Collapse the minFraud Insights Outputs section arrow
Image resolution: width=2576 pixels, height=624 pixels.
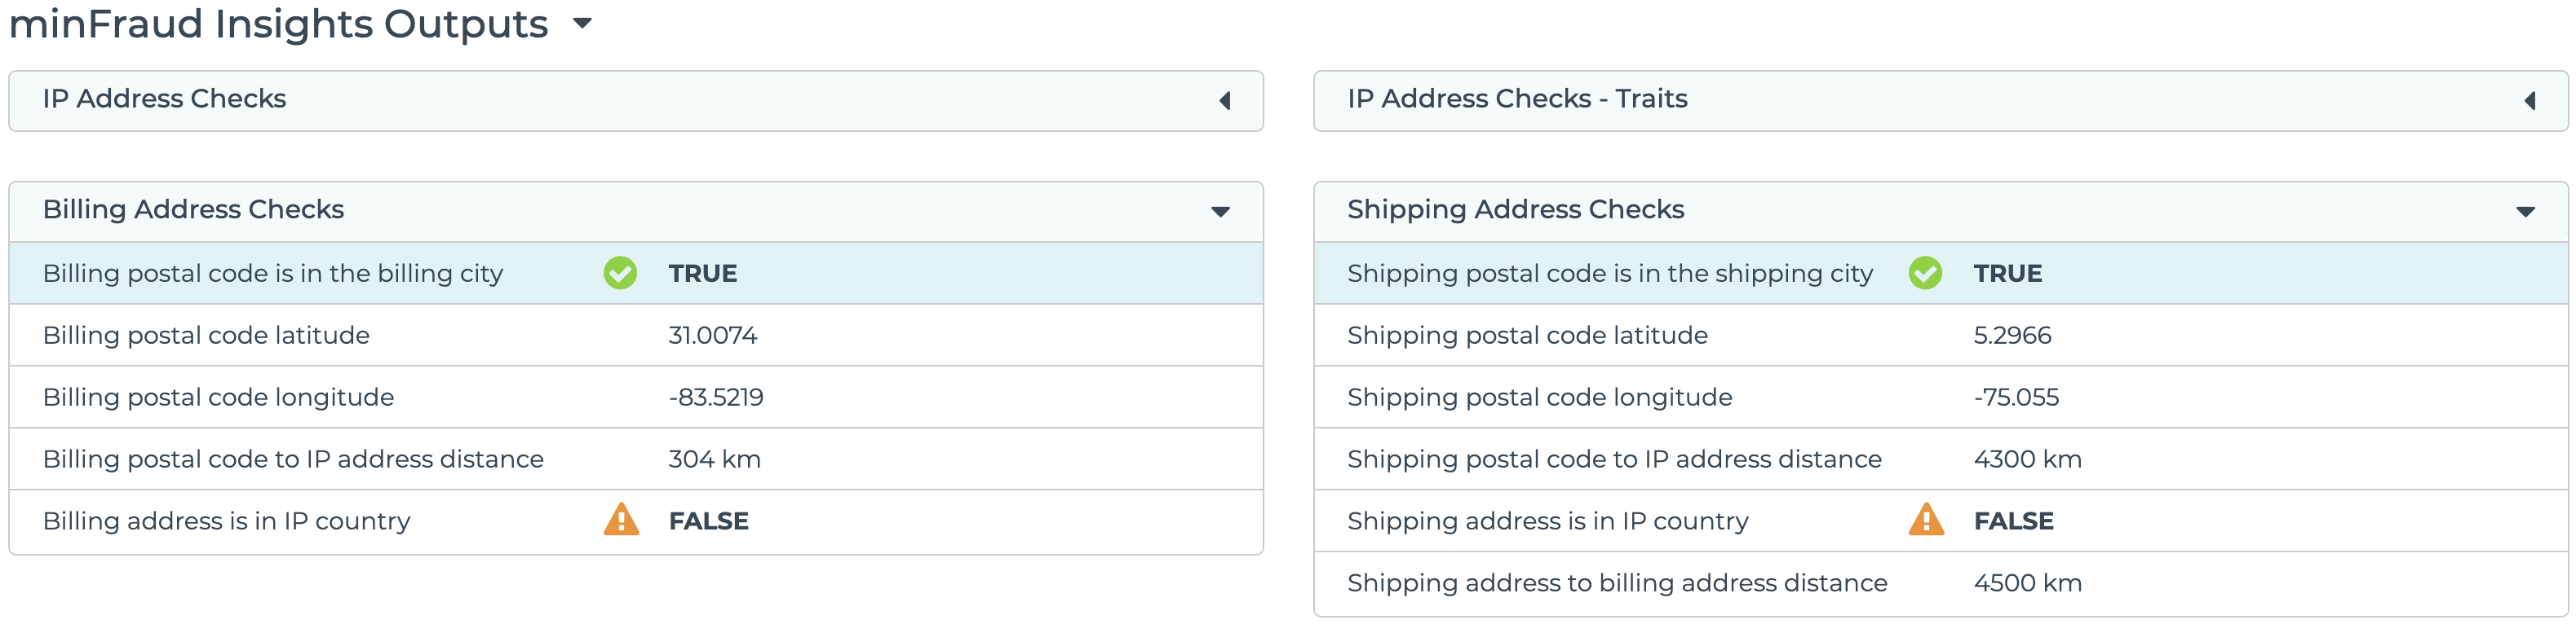click(x=583, y=23)
